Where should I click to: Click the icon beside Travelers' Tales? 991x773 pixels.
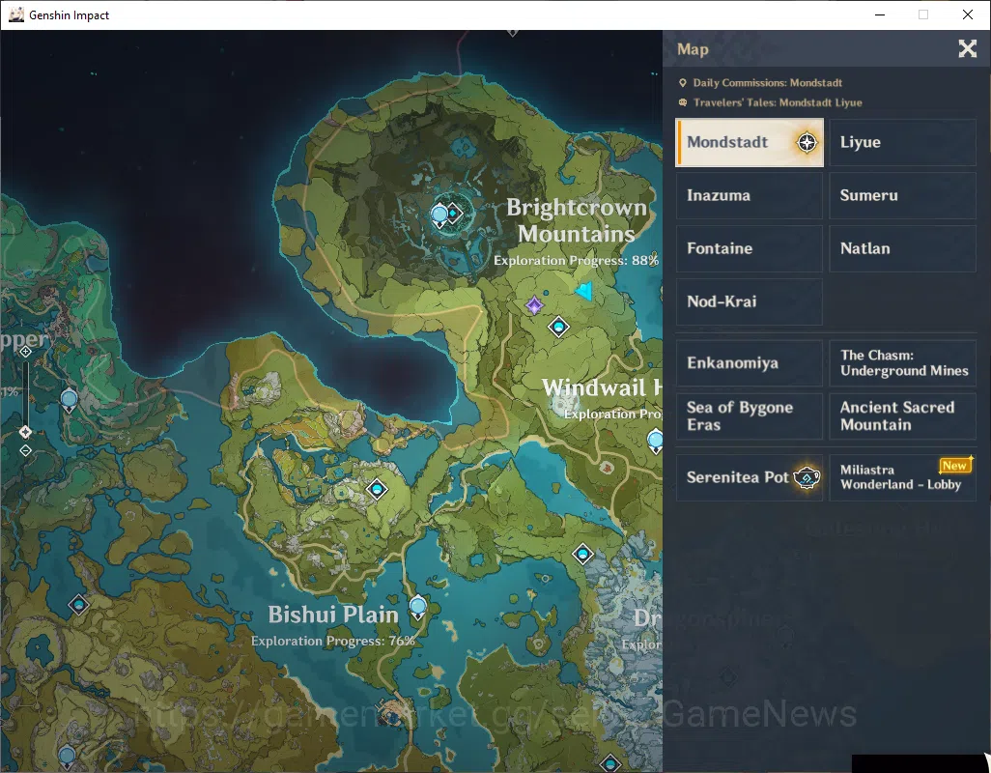point(683,102)
